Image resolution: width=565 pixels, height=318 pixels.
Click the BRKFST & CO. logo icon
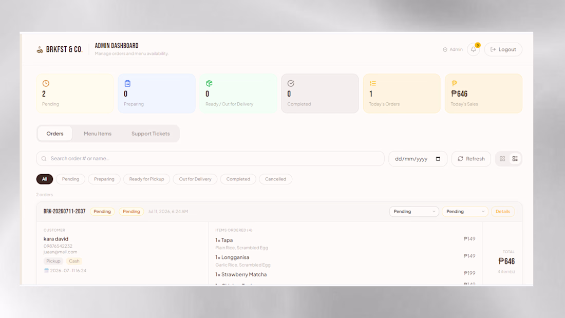coord(40,49)
